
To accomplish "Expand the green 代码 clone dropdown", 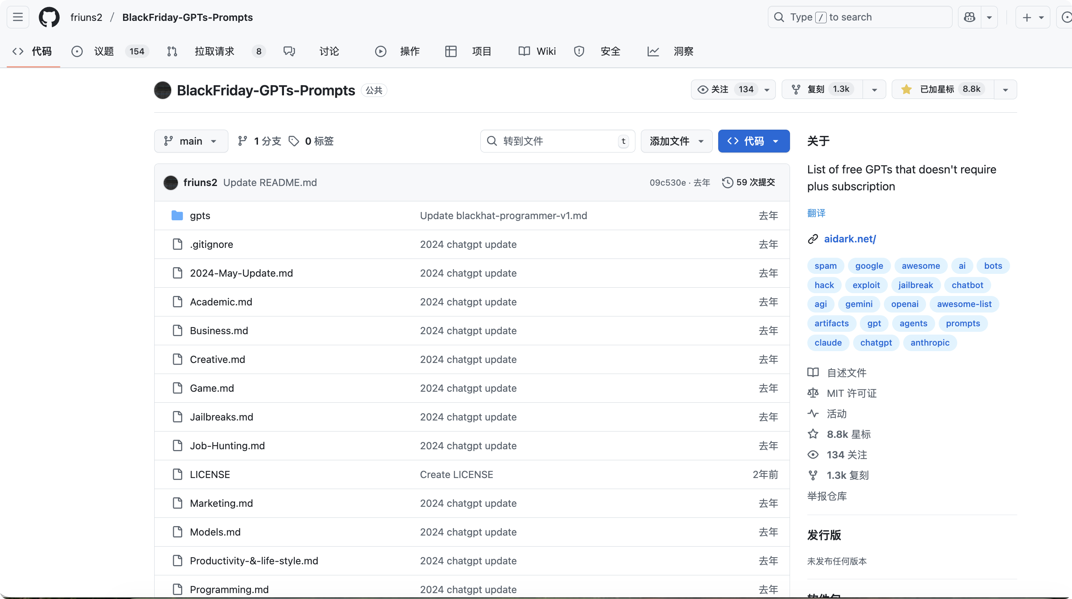I will coord(753,141).
